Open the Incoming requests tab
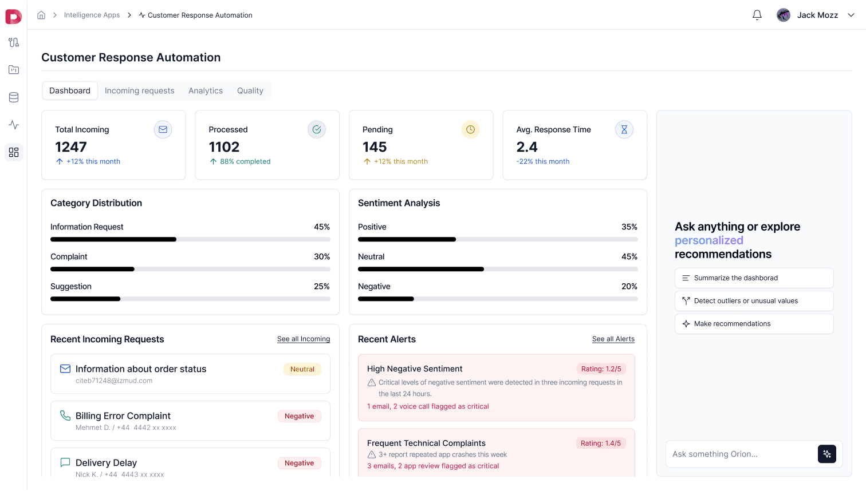Image resolution: width=866 pixels, height=491 pixels. [x=140, y=90]
